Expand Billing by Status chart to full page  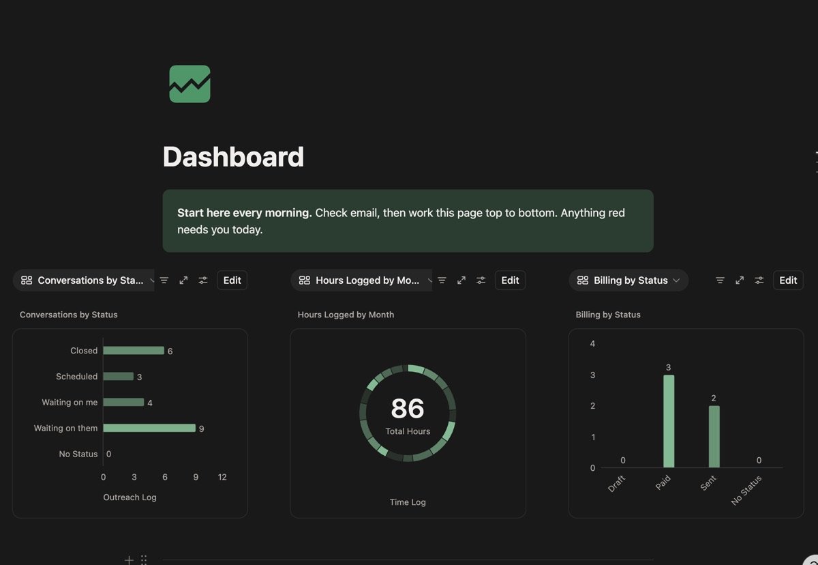pos(740,280)
